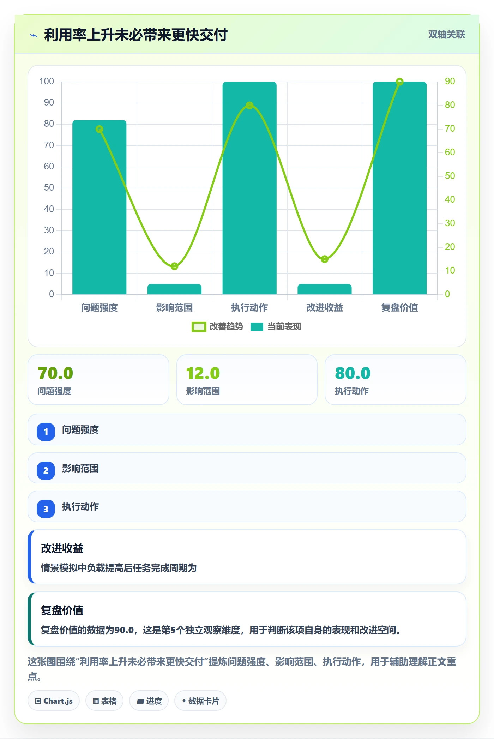This screenshot has width=494, height=739.
Task: Open the 80.0 执行动作 data card
Action: coord(396,380)
